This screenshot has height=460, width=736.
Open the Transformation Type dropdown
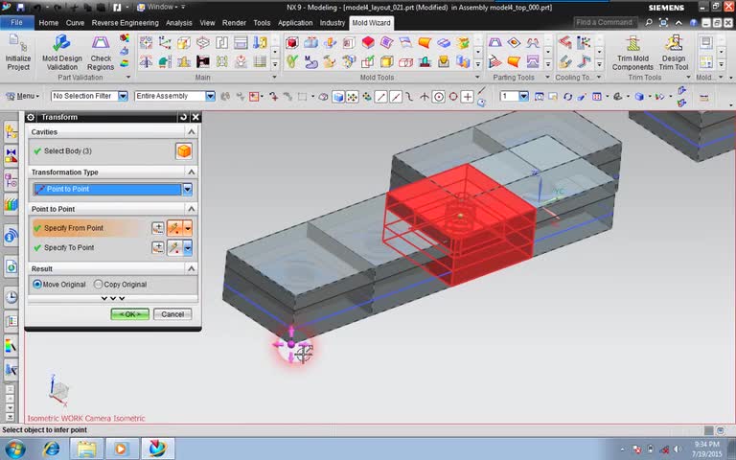187,189
